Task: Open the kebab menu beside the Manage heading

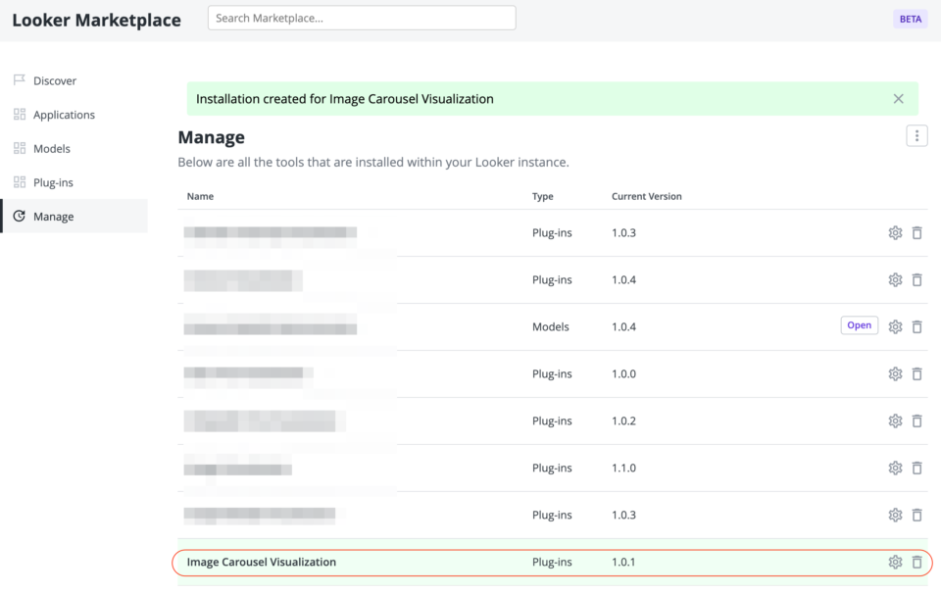Action: [916, 135]
